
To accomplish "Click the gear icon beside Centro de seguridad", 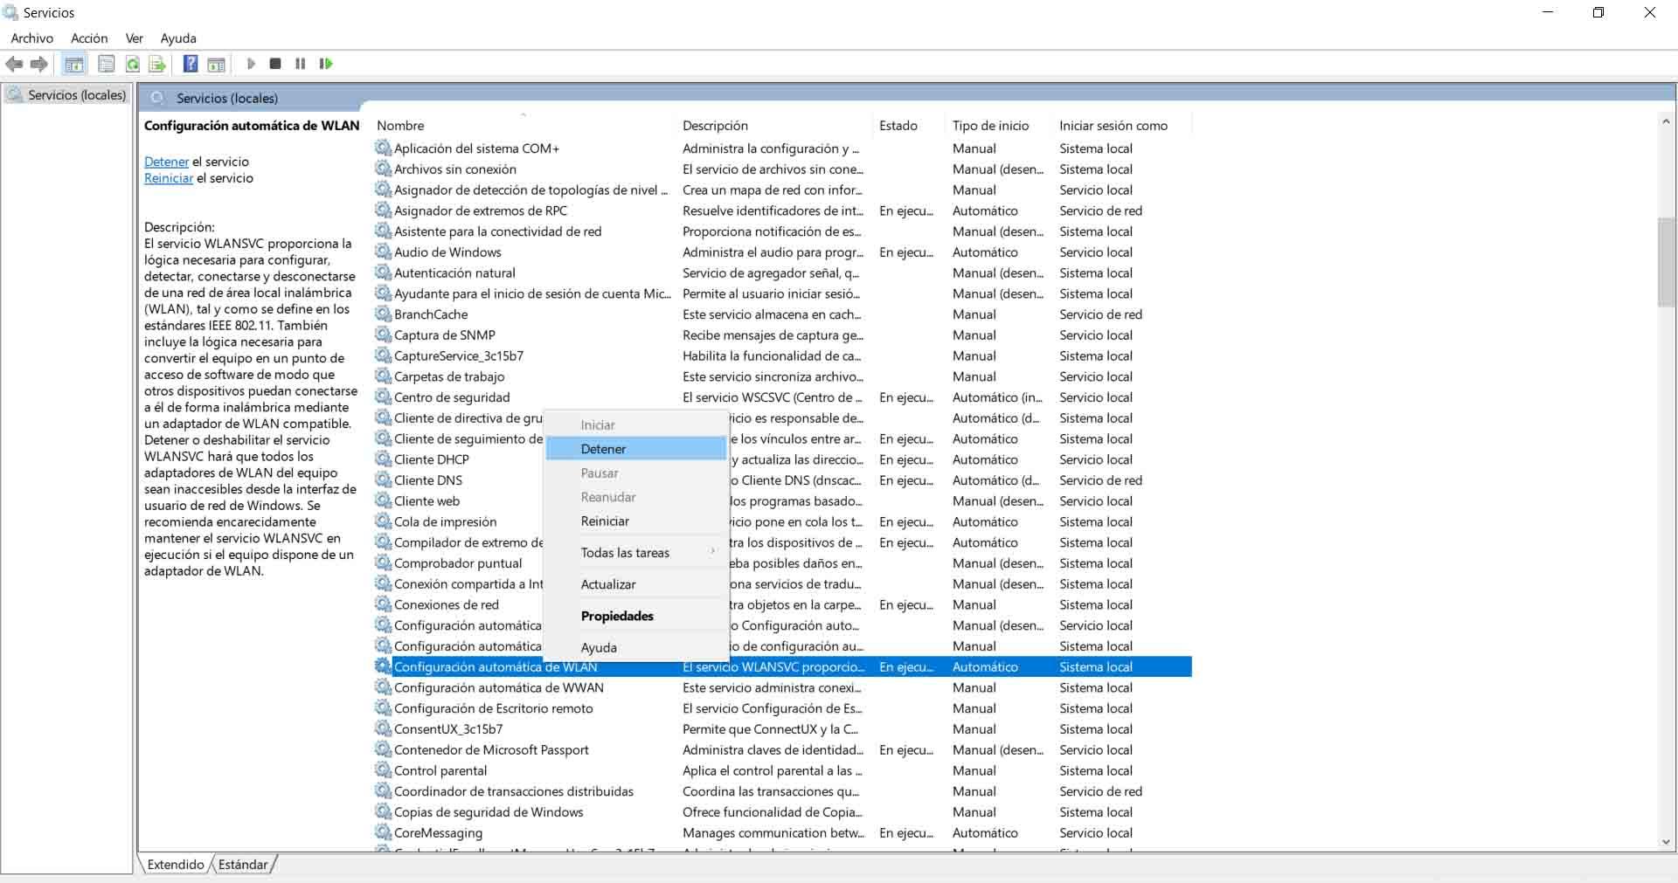I will (383, 397).
